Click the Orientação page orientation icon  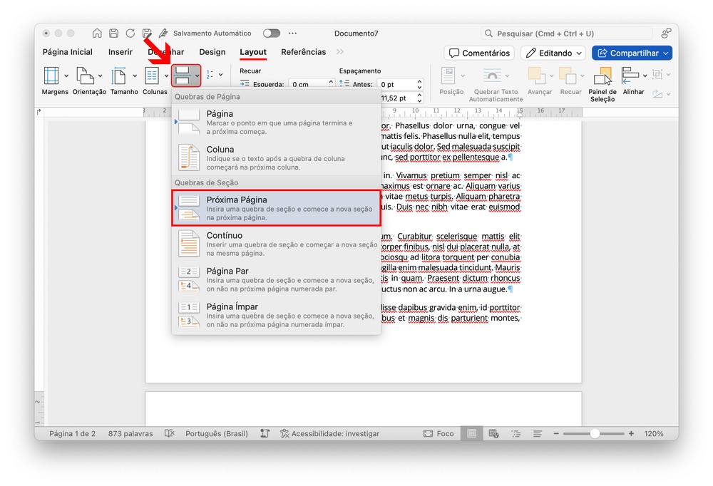click(x=86, y=76)
